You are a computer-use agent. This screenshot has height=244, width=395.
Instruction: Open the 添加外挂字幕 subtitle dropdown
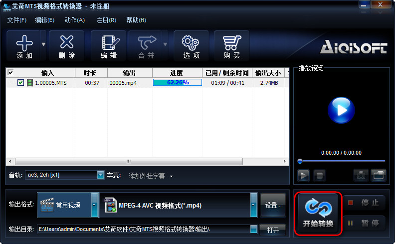point(171,176)
